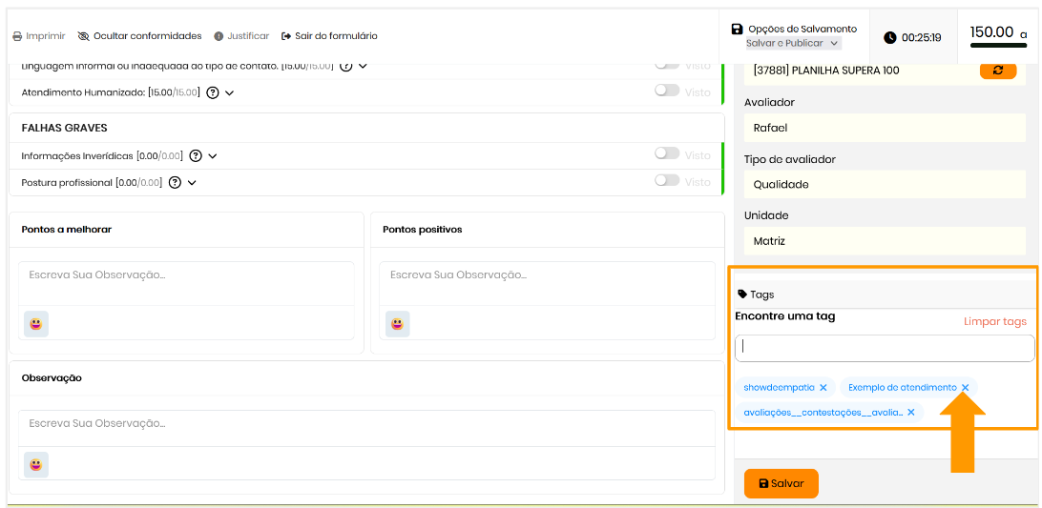Expand the Postura profissional item chevron

tap(192, 182)
